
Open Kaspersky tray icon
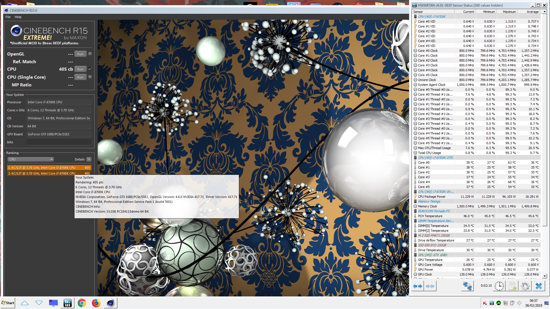tap(485, 303)
